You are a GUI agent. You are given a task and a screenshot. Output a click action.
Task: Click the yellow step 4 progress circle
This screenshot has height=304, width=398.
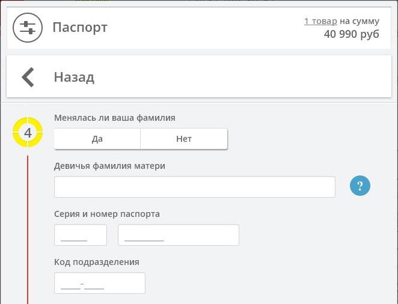[x=28, y=132]
